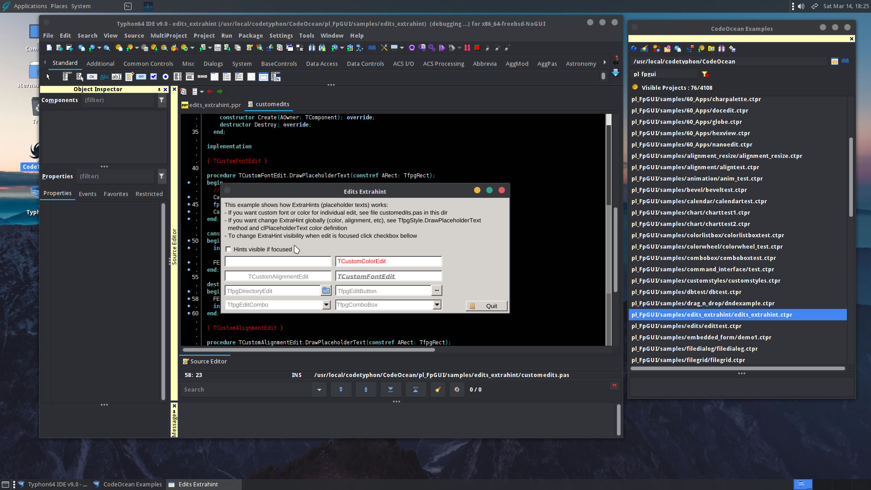The image size is (871, 490).
Task: Open the TfpgComboBox dropdown
Action: click(437, 305)
